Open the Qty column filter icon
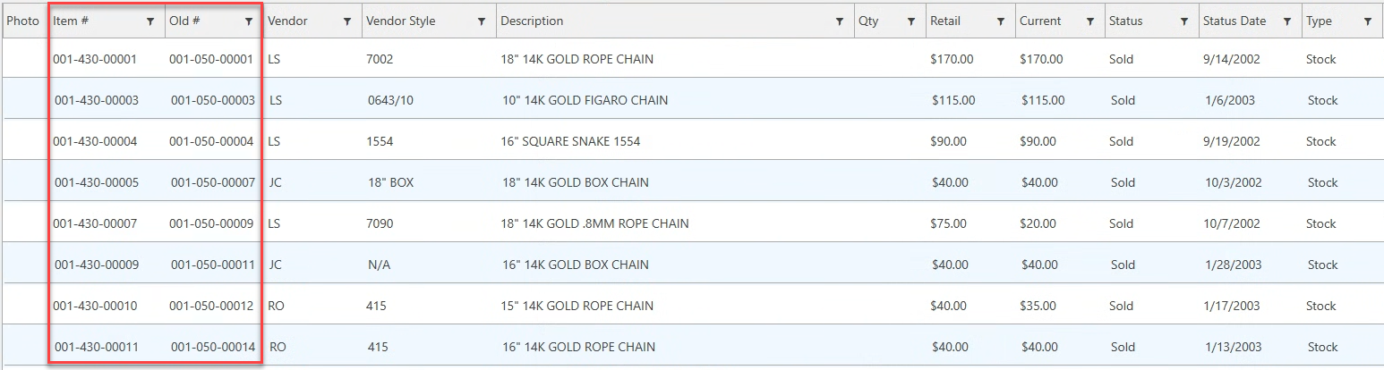The height and width of the screenshot is (370, 1384). 911,21
